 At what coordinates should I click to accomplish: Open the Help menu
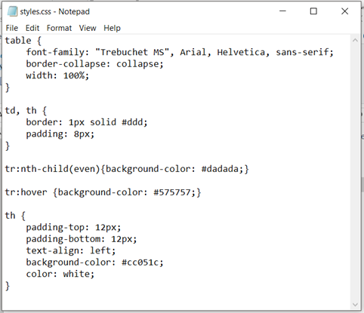point(112,28)
